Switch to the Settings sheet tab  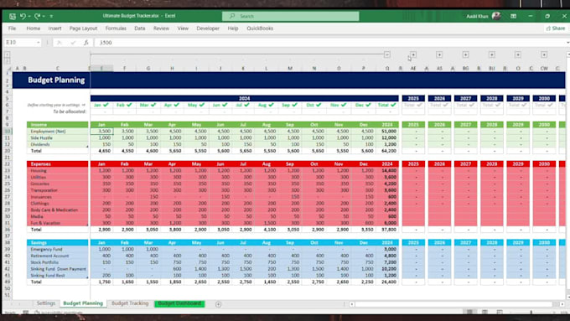(x=46, y=303)
